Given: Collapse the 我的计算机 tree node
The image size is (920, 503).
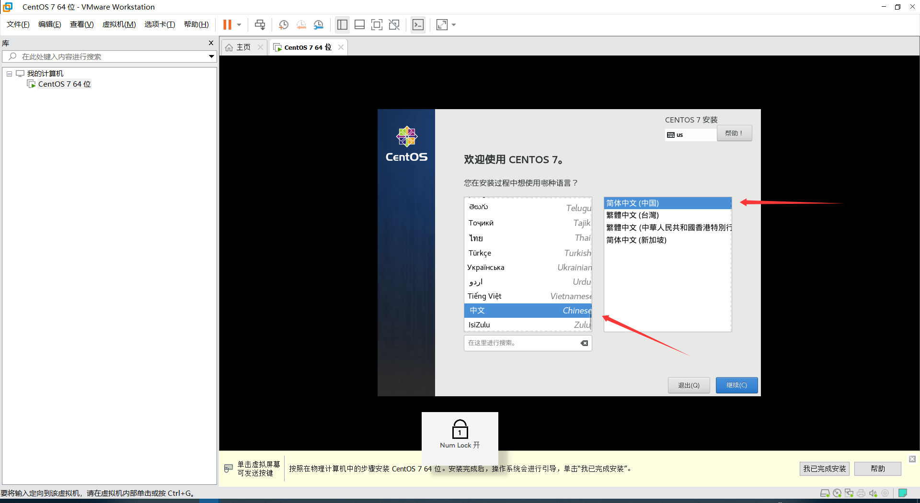Looking at the screenshot, I should [9, 74].
